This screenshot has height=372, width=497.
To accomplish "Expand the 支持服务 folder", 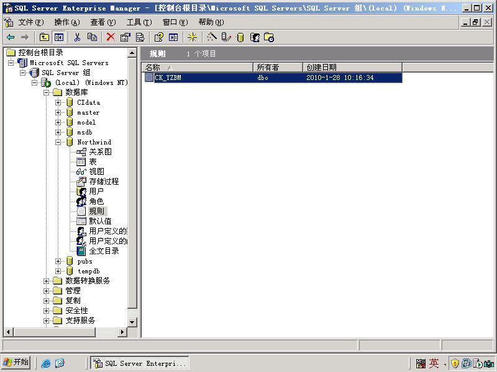I will point(46,321).
